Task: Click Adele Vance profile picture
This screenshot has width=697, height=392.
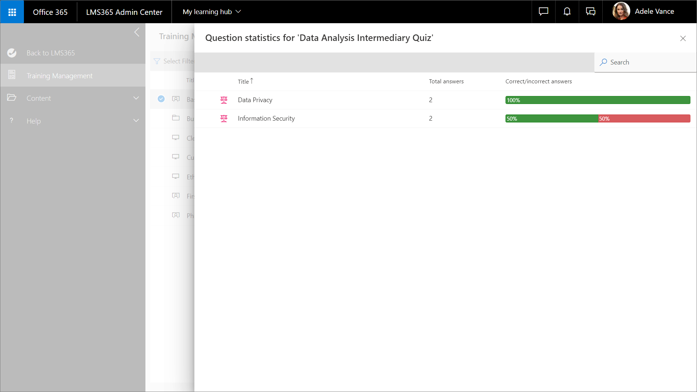Action: tap(621, 12)
